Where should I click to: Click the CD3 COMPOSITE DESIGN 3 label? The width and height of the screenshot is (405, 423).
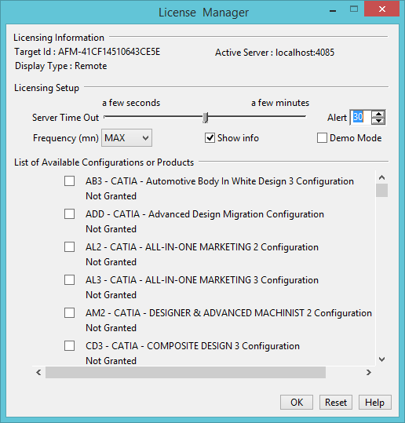coord(192,346)
